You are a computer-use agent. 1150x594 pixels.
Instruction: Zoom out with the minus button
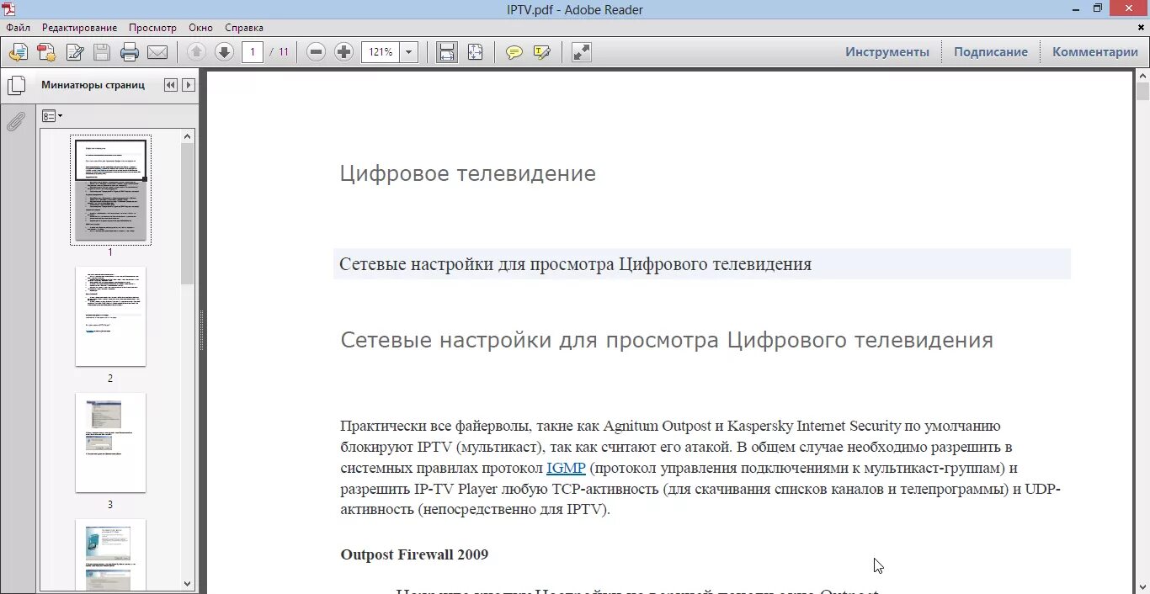[x=317, y=52]
